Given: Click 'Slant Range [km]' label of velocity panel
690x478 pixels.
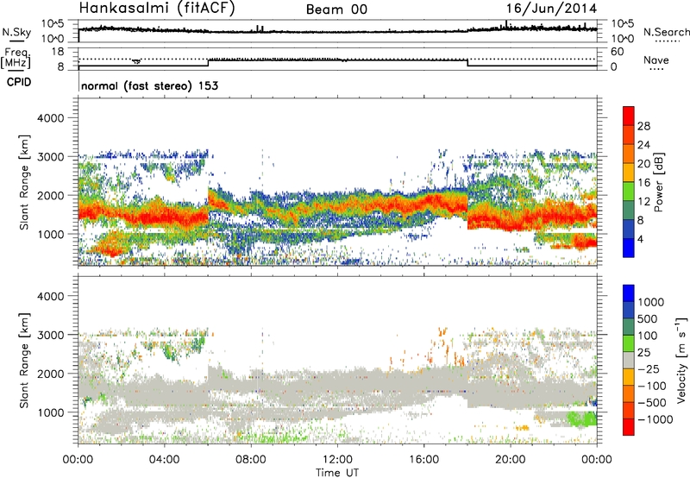Looking at the screenshot, I should tap(24, 361).
